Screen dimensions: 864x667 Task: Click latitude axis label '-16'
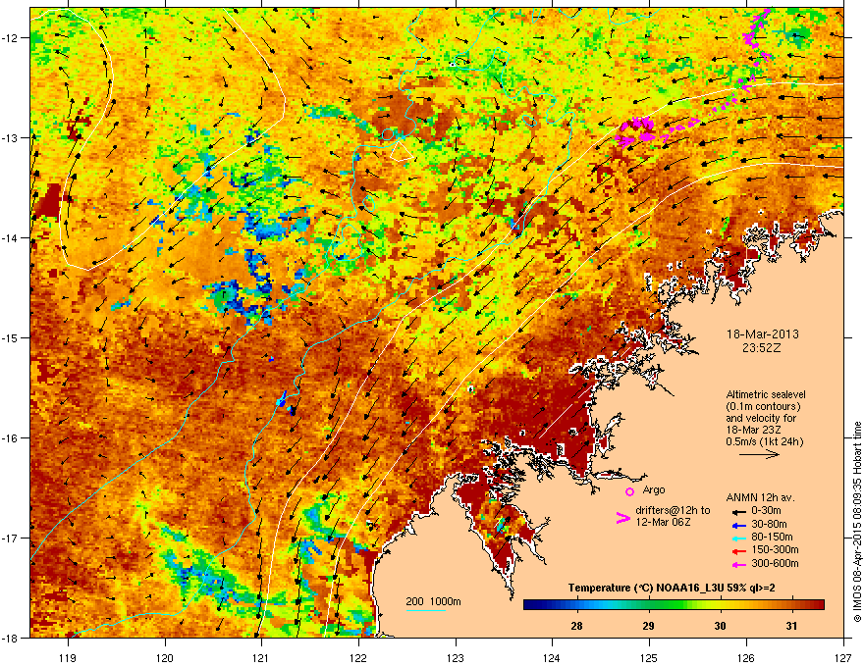click(10, 437)
